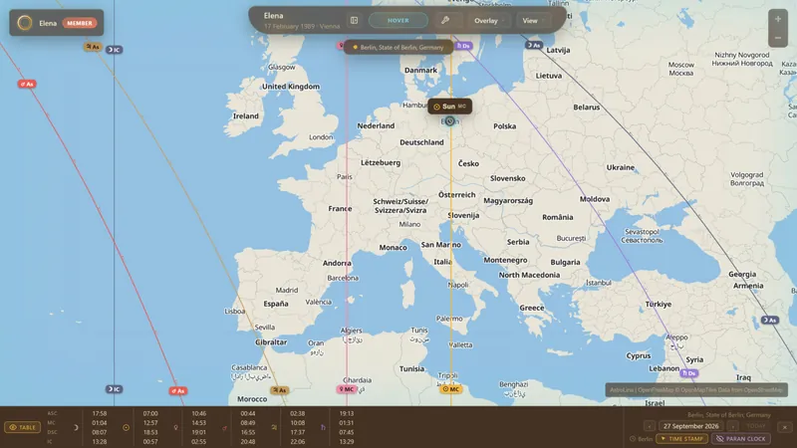Image resolution: width=797 pixels, height=448 pixels.
Task: Close the time panel with X
Action: (784, 427)
